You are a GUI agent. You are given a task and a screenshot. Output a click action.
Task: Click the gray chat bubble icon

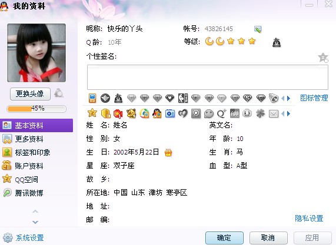(x=209, y=113)
